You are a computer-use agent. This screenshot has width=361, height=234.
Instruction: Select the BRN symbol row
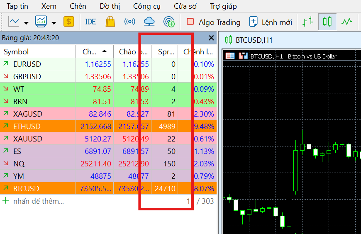point(108,101)
